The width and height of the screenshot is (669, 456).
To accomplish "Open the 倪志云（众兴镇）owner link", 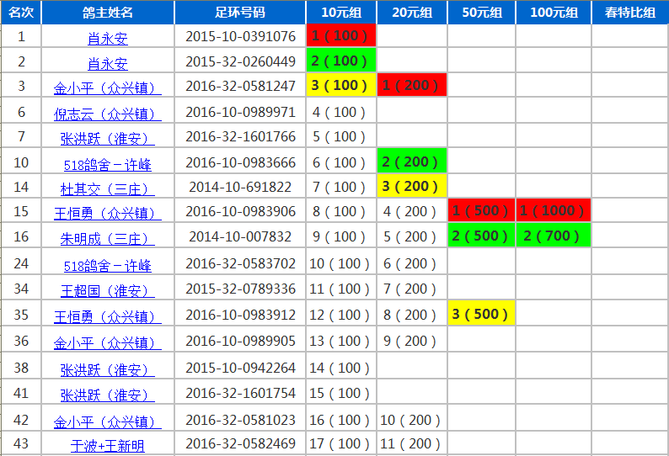I will [x=107, y=113].
